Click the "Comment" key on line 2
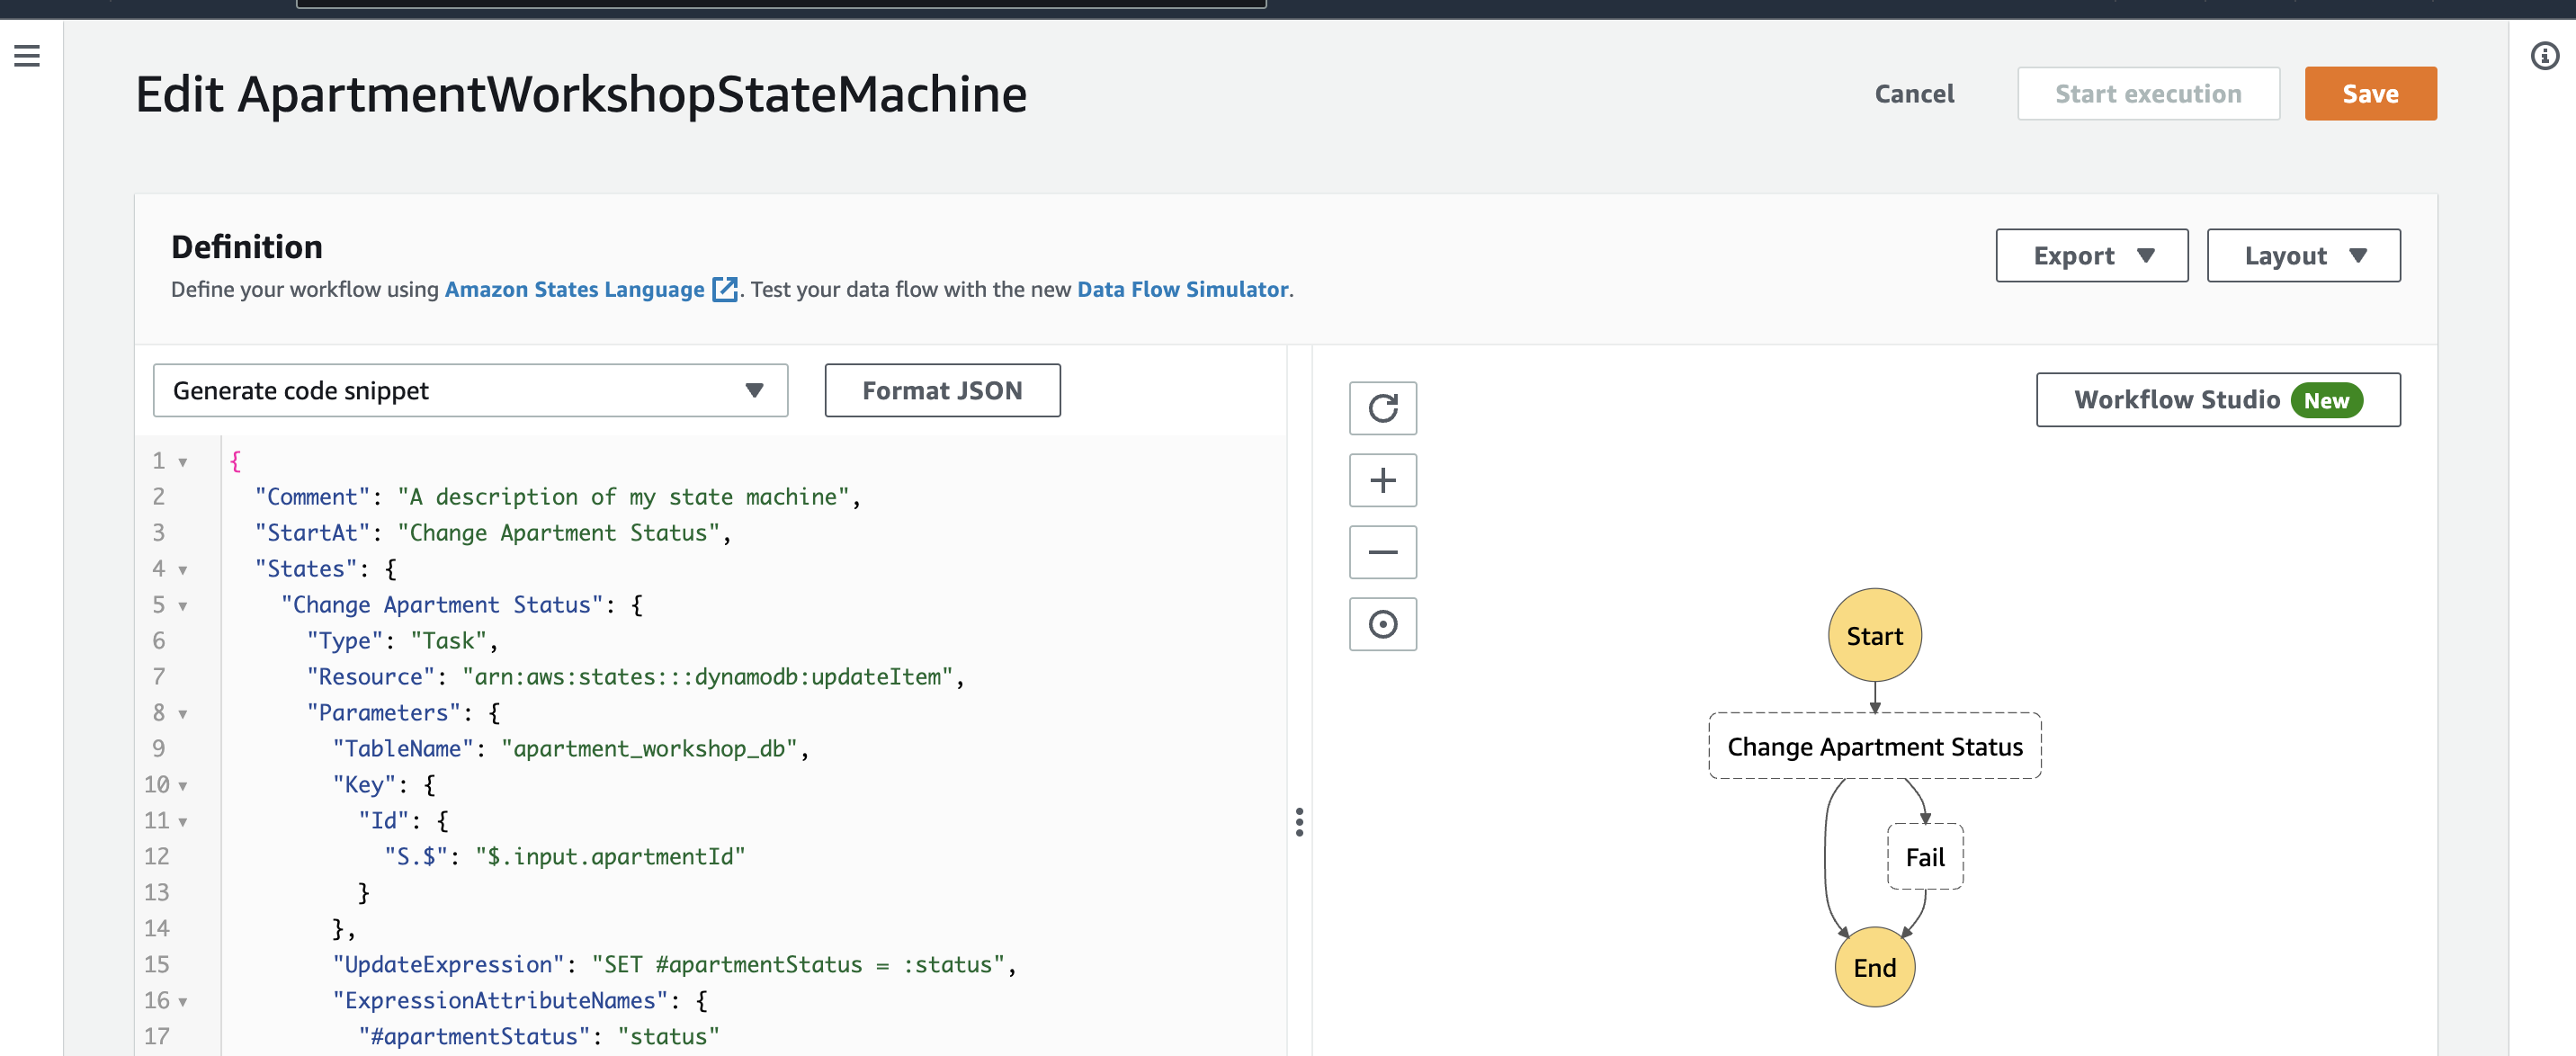 pos(312,497)
